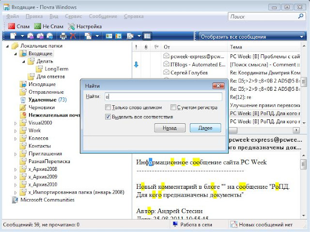Toggle the folder list layout icon
Viewport: 310px width, 232px height.
click(x=147, y=36)
